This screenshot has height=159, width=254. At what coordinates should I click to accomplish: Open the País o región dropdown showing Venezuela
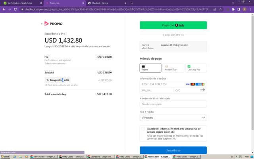[x=173, y=118]
